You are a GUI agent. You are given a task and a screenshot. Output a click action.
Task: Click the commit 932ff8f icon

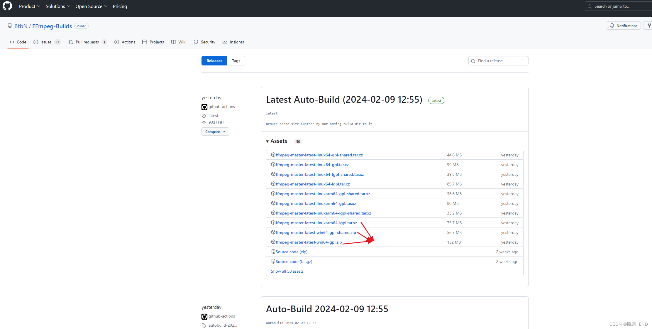tap(204, 122)
